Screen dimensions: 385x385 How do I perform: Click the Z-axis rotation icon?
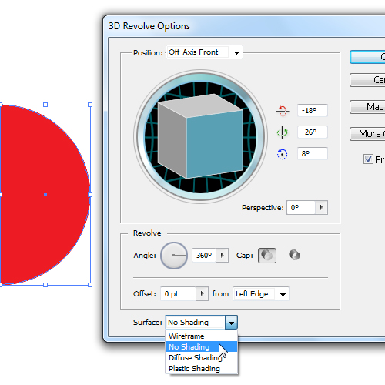282,154
